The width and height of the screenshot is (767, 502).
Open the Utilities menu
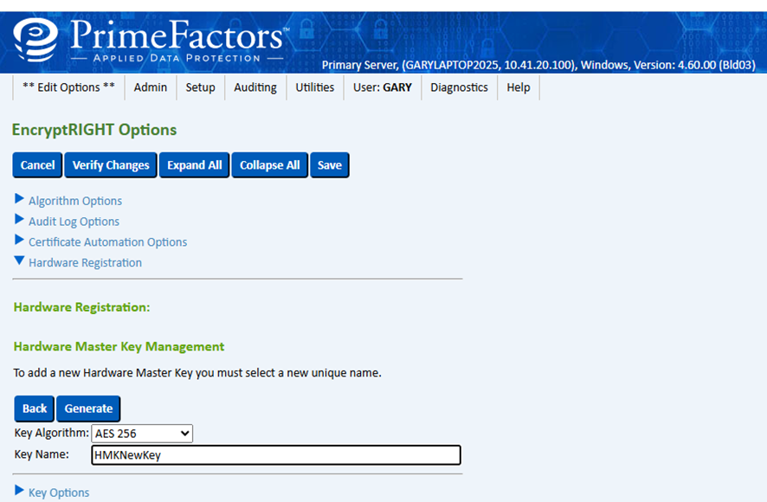(314, 87)
